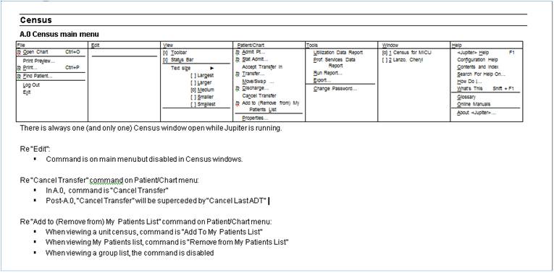Click bullet 'Command is on main menu but disabled'
The height and width of the screenshot is (273, 554).
tap(144, 159)
